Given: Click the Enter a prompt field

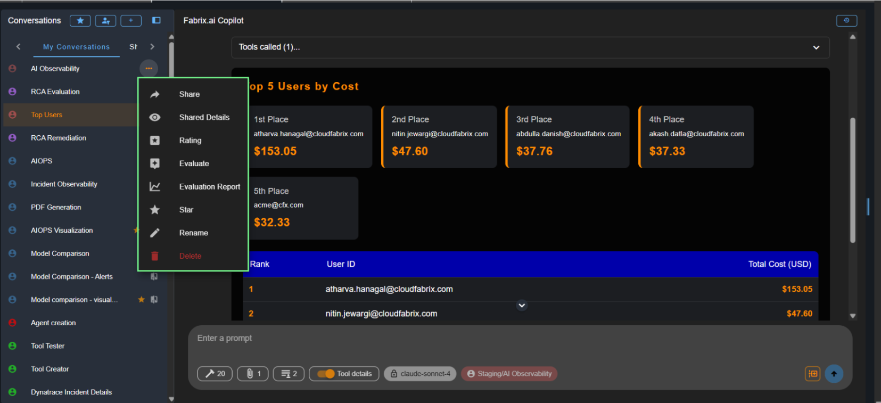Looking at the screenshot, I should [x=479, y=339].
